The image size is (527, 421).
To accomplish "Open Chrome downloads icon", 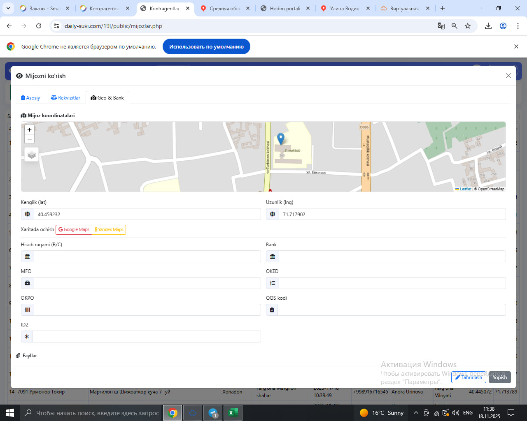I will pos(488,26).
